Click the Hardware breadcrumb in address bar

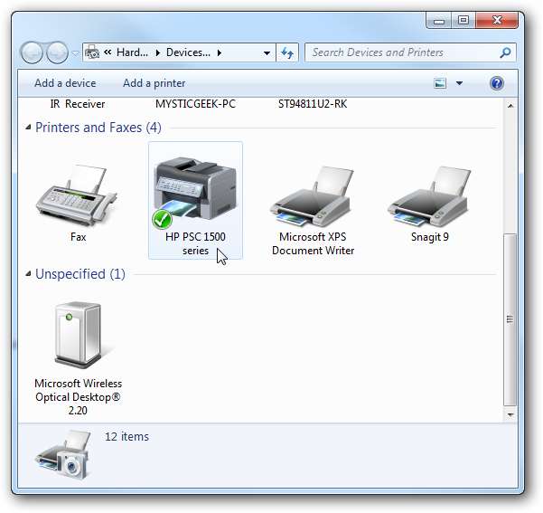132,52
